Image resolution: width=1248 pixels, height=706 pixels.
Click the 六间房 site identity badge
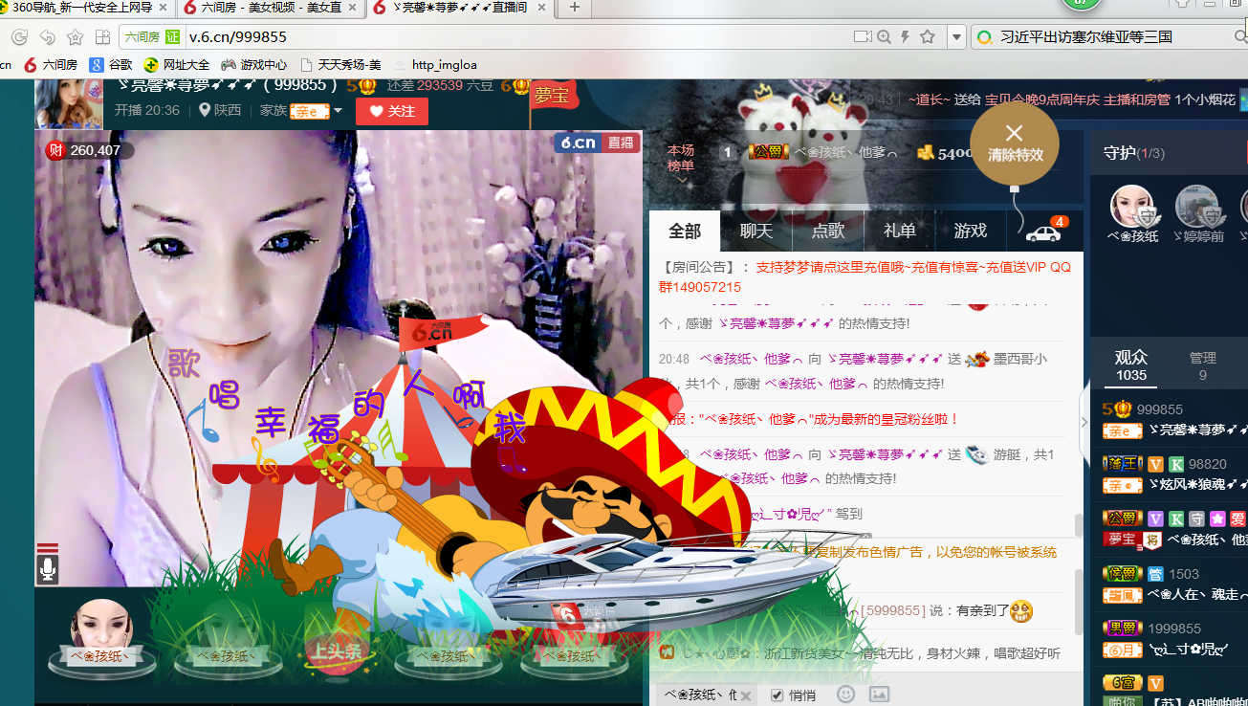click(x=153, y=37)
